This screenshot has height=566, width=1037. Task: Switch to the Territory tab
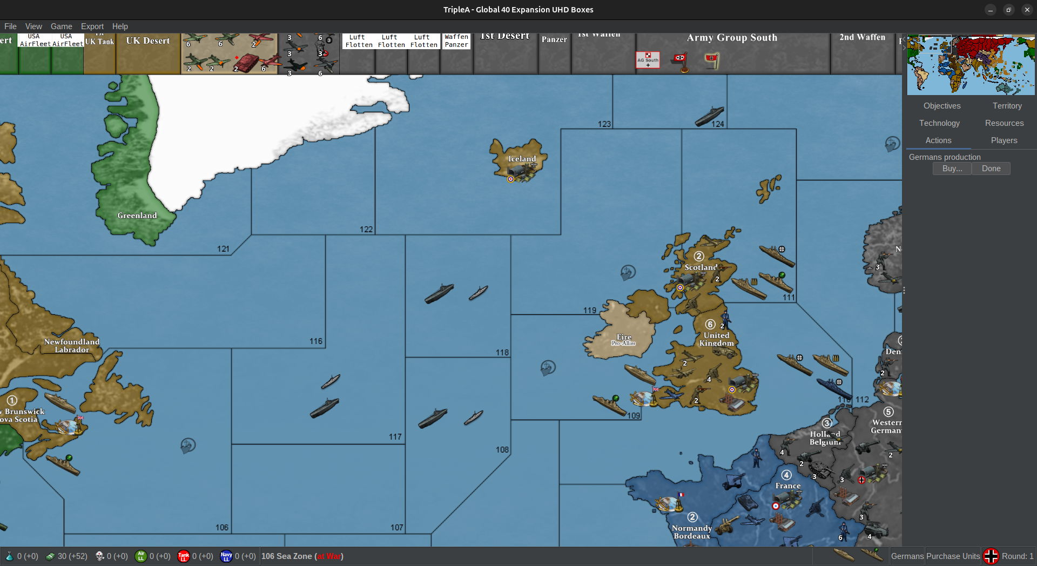point(1007,106)
